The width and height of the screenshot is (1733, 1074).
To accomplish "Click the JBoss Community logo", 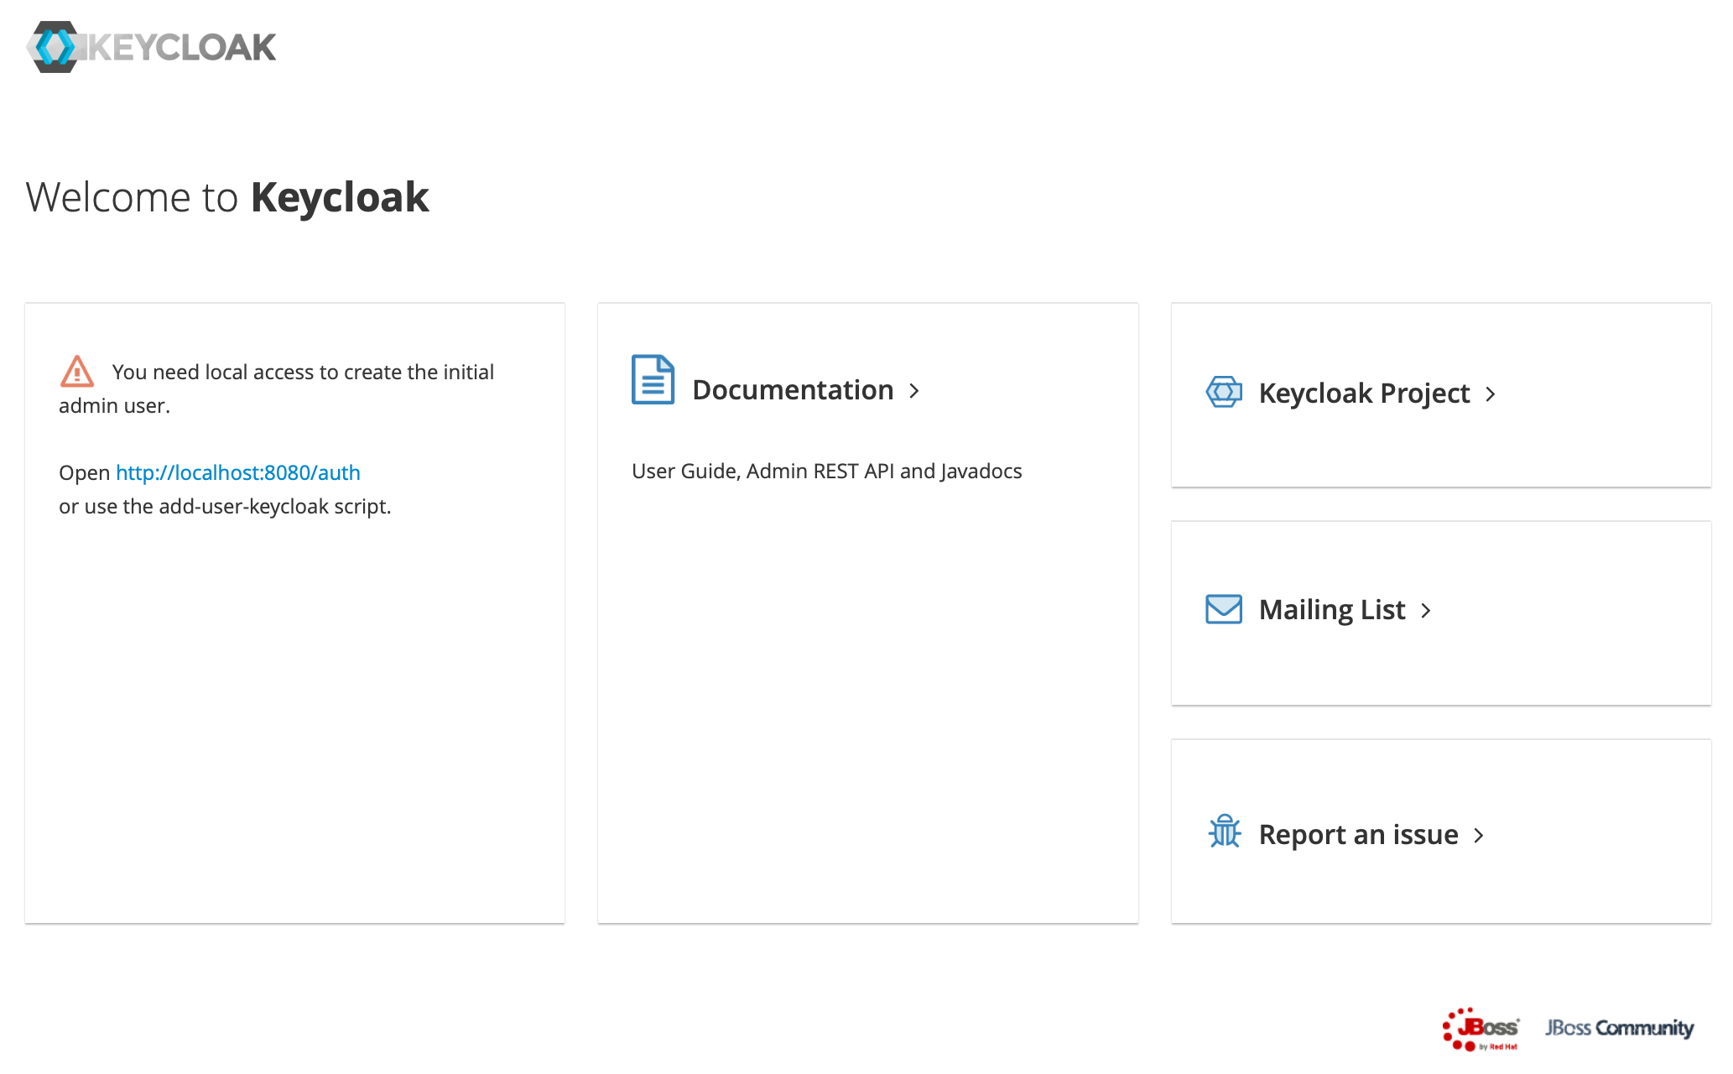I will pos(1619,1028).
